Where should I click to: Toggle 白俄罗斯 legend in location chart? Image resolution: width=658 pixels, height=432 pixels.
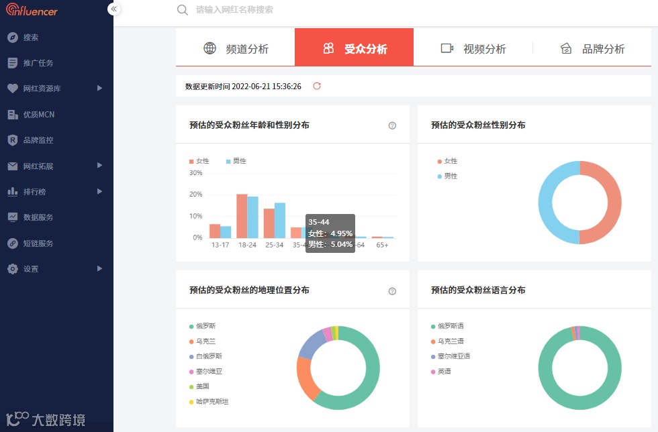205,356
